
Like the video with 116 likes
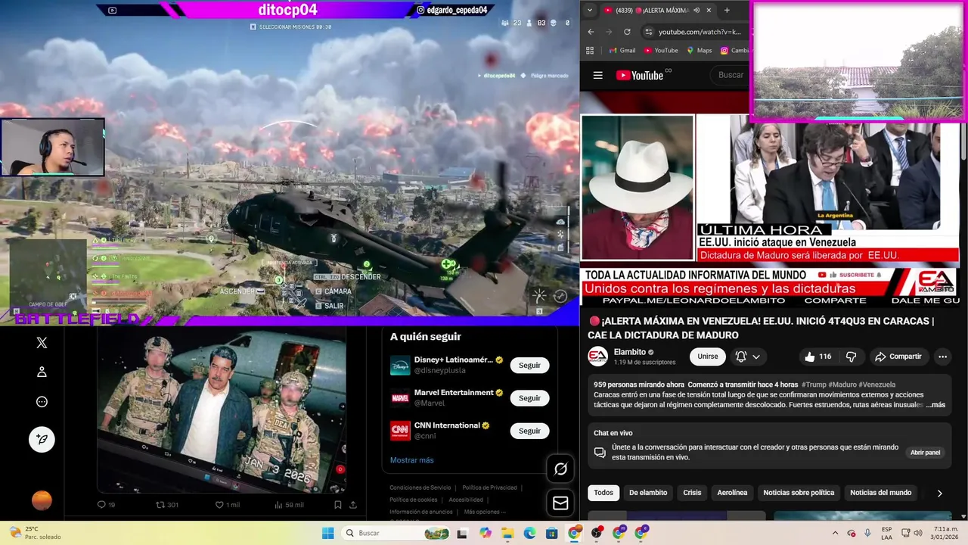click(819, 357)
